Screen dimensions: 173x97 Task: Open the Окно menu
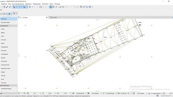[51, 4]
